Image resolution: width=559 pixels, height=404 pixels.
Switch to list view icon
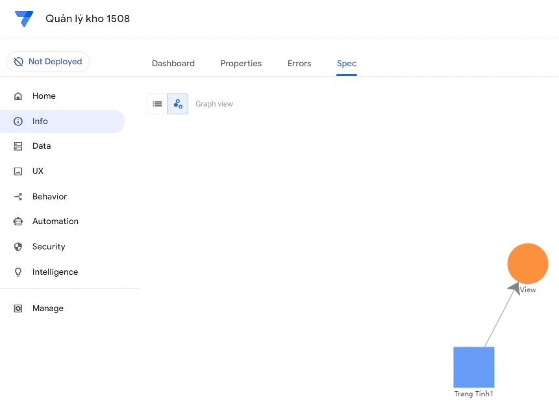tap(157, 104)
